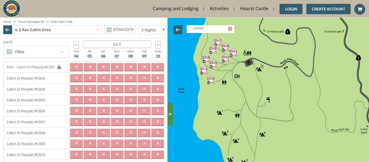Click the THU 04 date column header
This screenshot has width=369, height=162.
coord(76,54)
